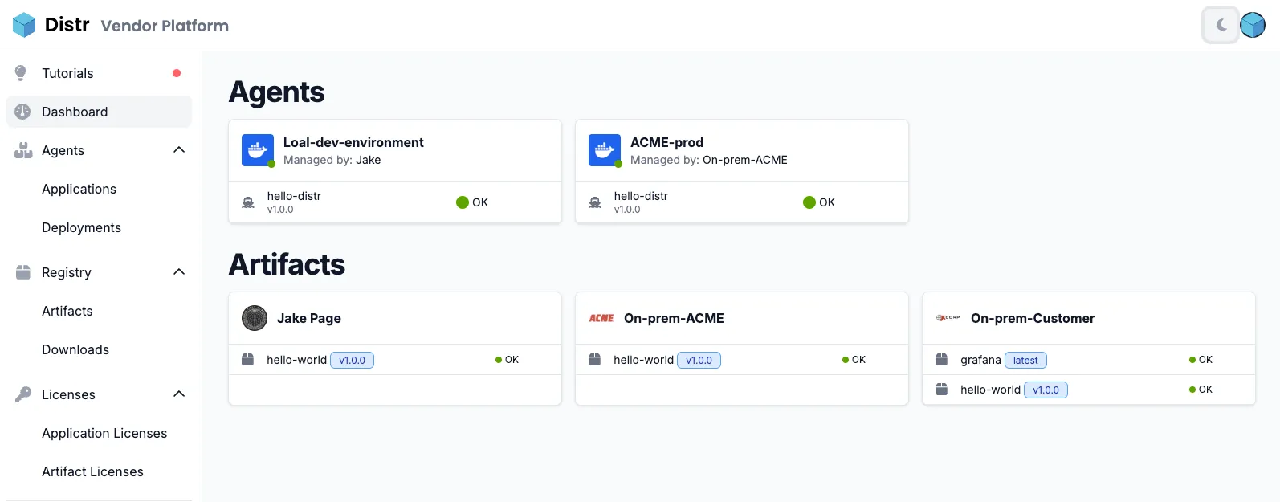Click the Vendor Platform header text
The width and height of the screenshot is (1280, 502).
pos(165,26)
